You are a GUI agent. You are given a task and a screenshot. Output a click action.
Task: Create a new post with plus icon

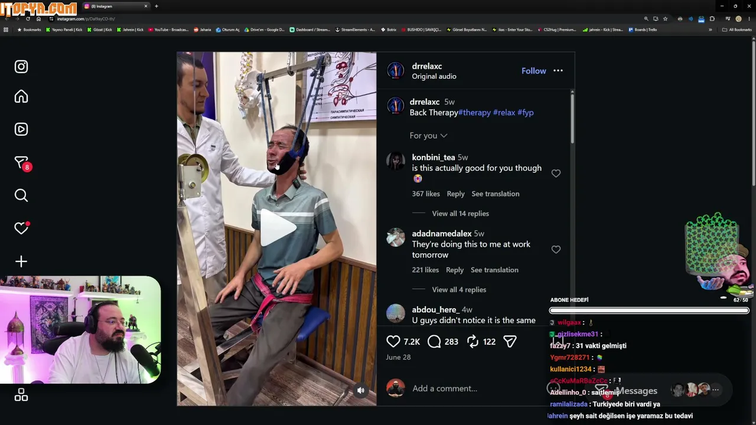(21, 261)
